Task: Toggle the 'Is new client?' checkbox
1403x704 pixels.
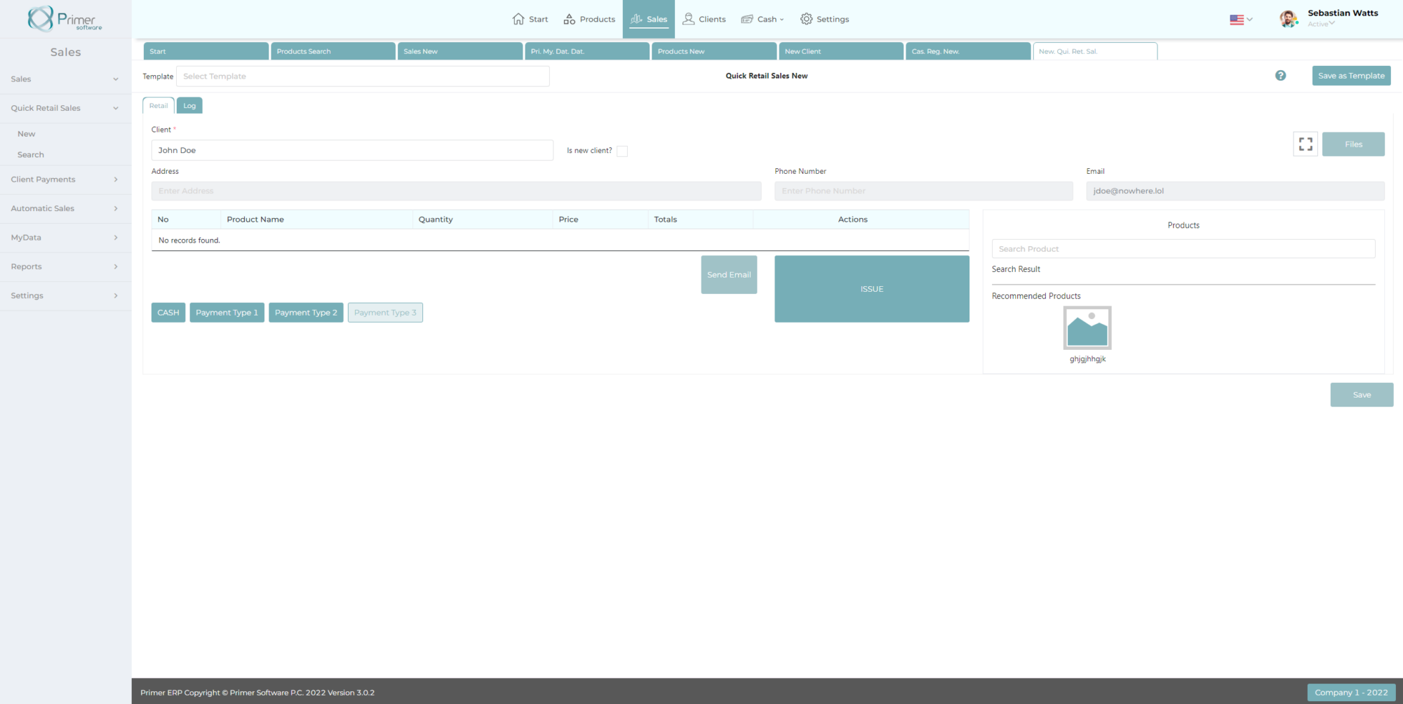Action: tap(622, 151)
